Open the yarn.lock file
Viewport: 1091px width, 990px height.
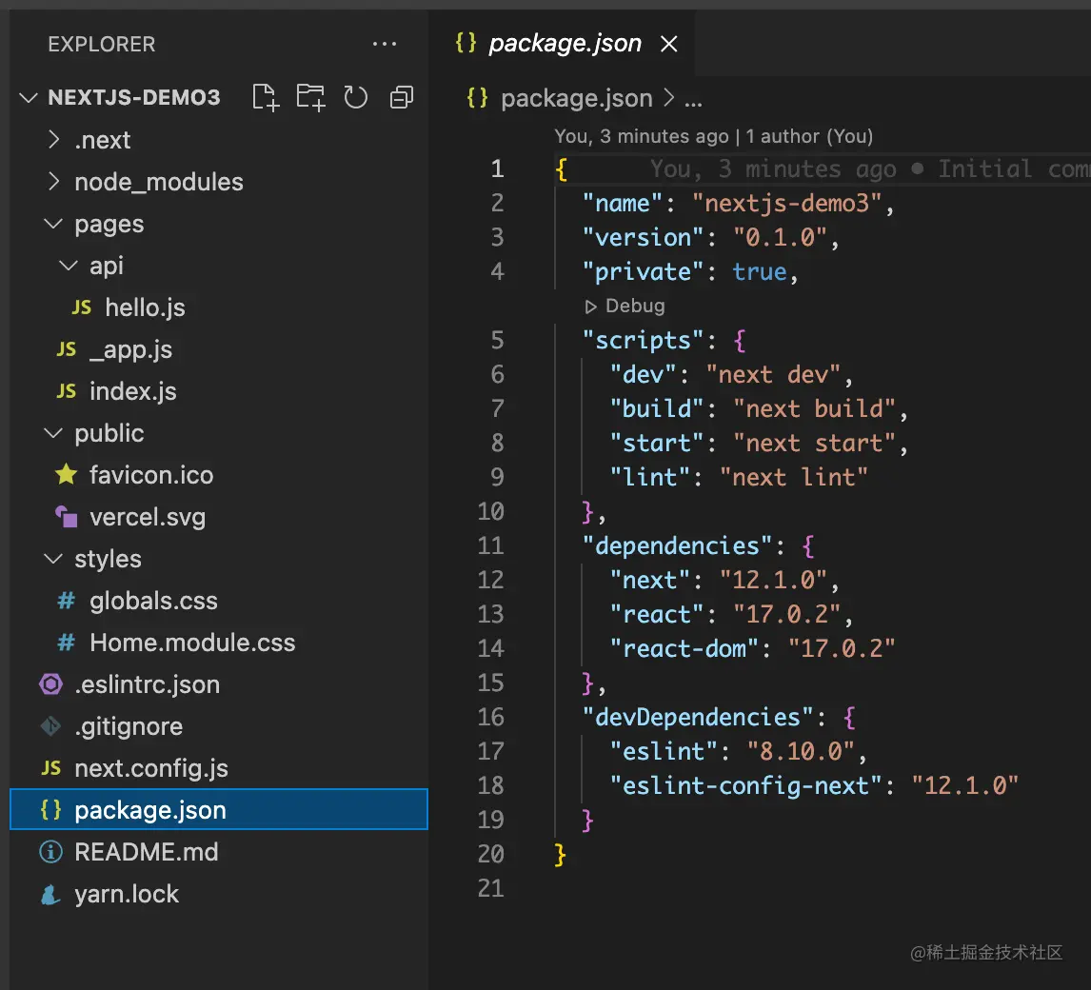[126, 894]
